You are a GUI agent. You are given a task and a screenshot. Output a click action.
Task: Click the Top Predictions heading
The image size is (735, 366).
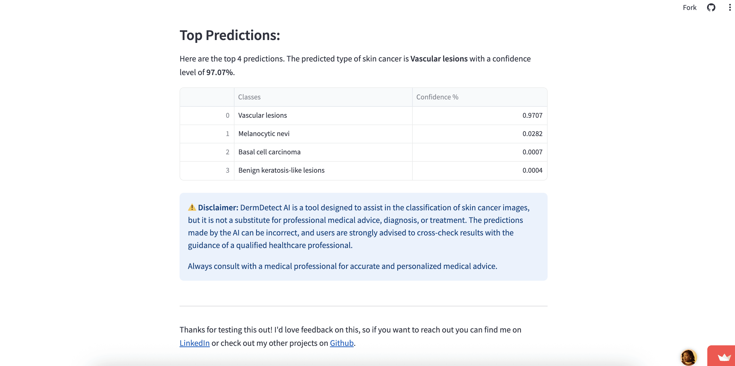click(230, 35)
